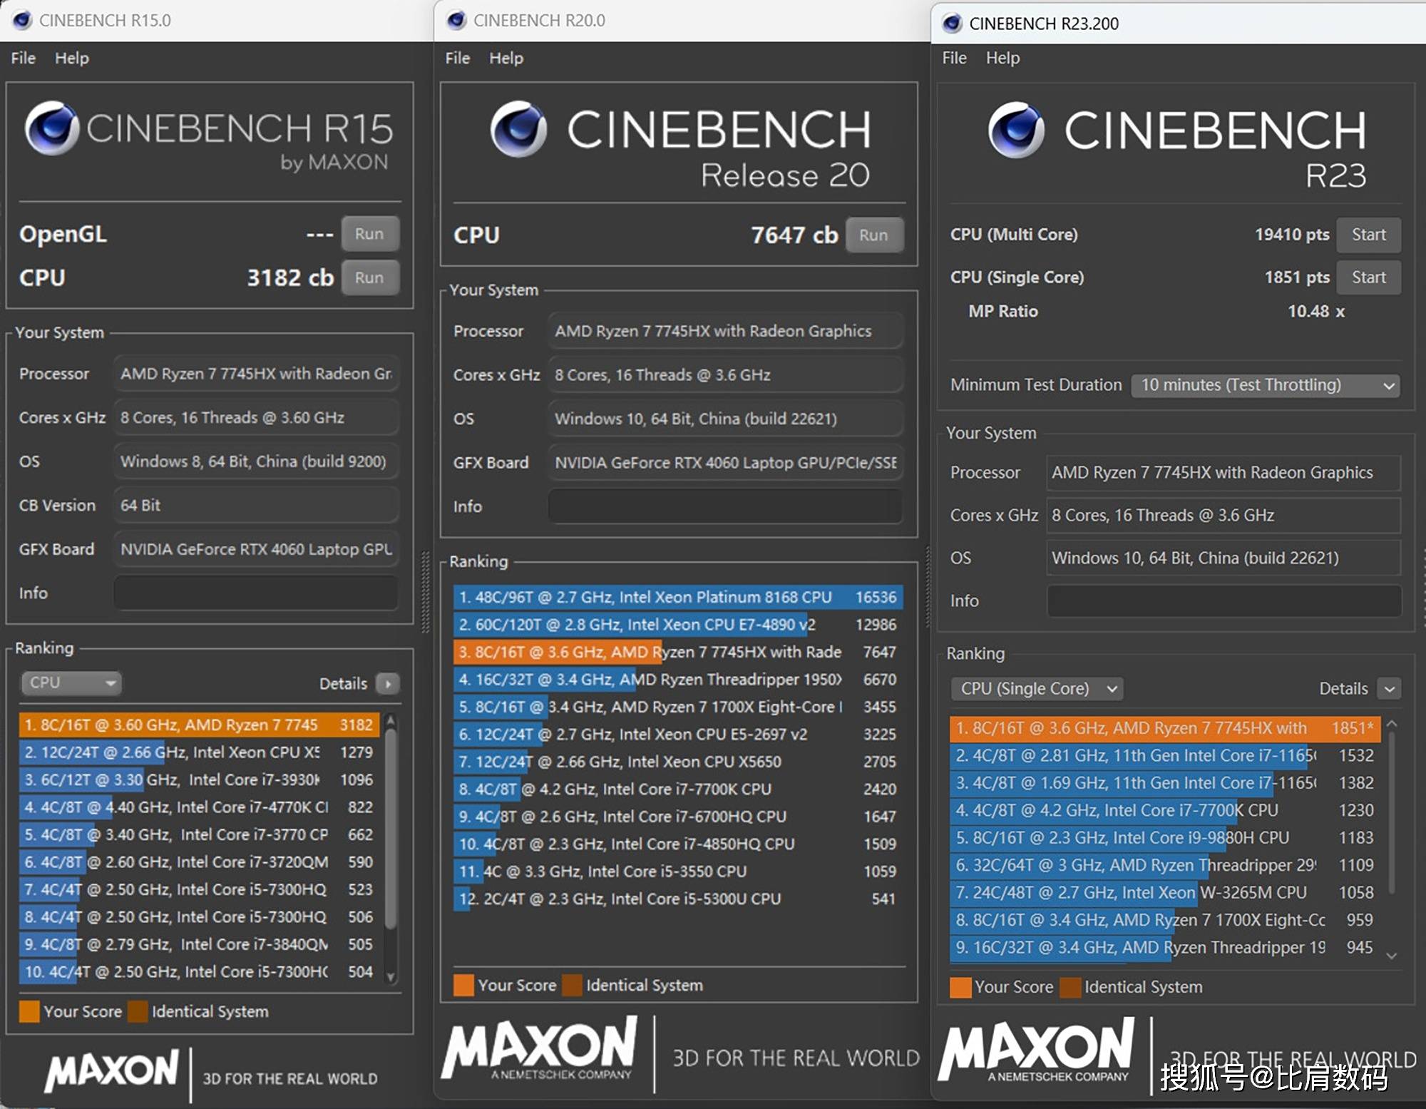
Task: Open File menu in Cinebench R15 window
Action: (23, 58)
